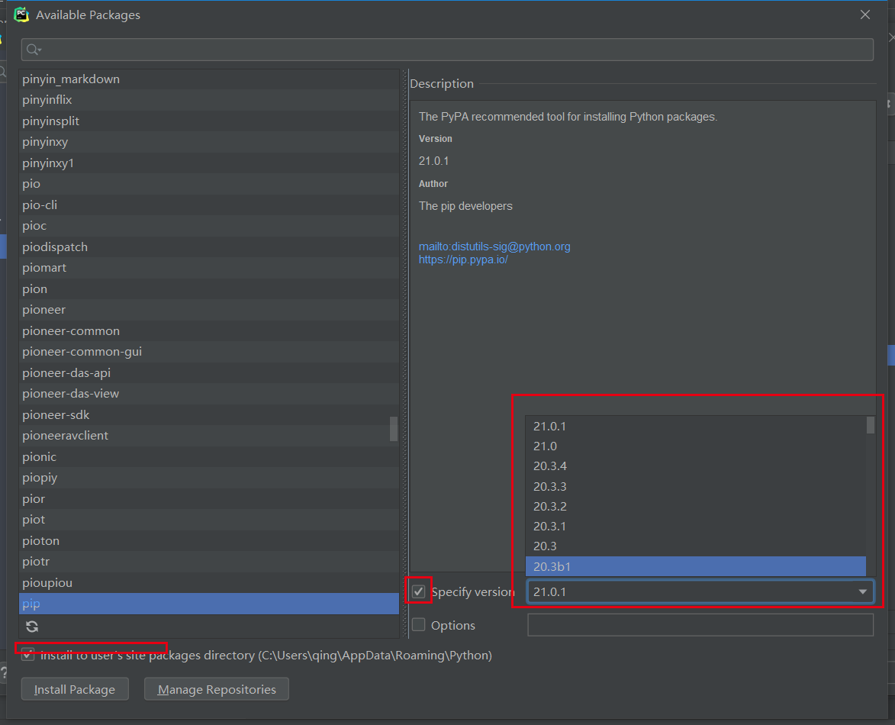Open the version dropdown showing 21.0.1
The width and height of the screenshot is (895, 725).
coord(861,591)
